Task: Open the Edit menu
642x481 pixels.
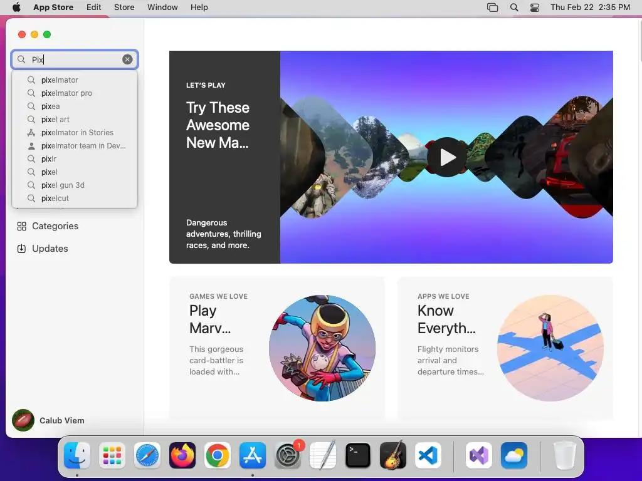Action: (94, 8)
